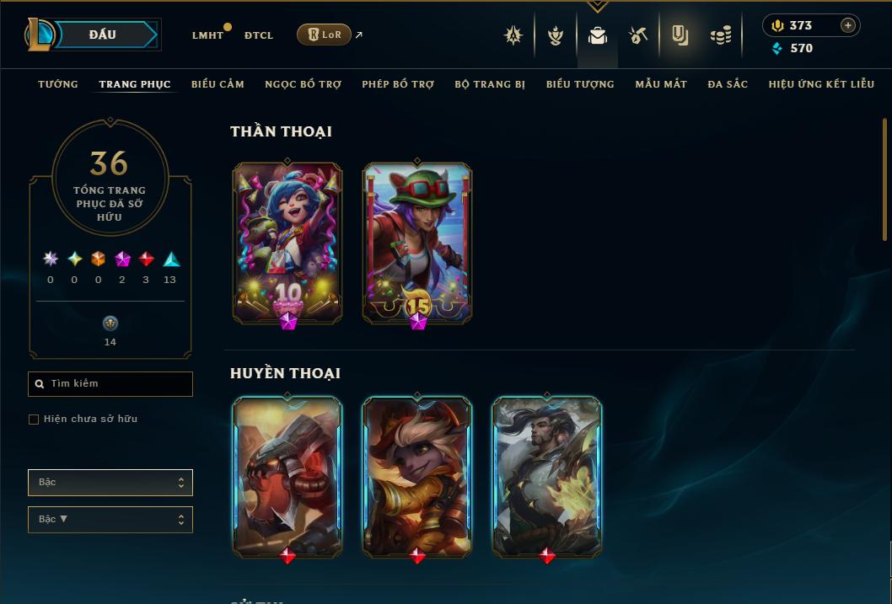The image size is (892, 604).
Task: Open the Collection briefcase icon
Action: click(x=597, y=35)
